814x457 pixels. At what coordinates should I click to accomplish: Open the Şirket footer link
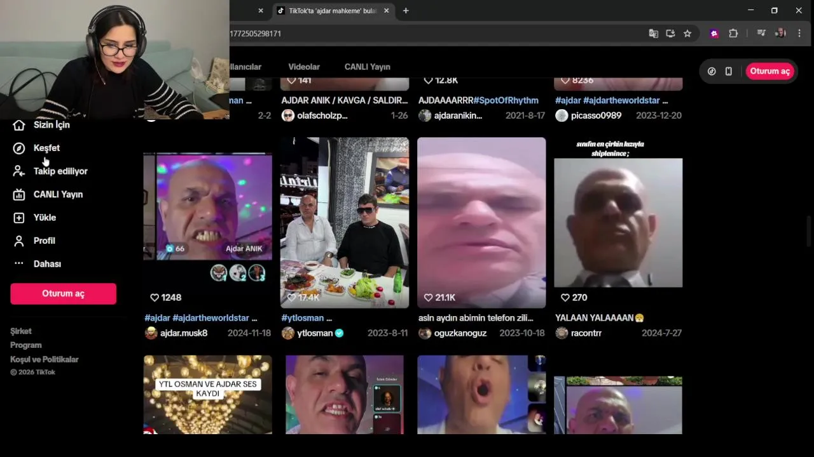click(21, 331)
